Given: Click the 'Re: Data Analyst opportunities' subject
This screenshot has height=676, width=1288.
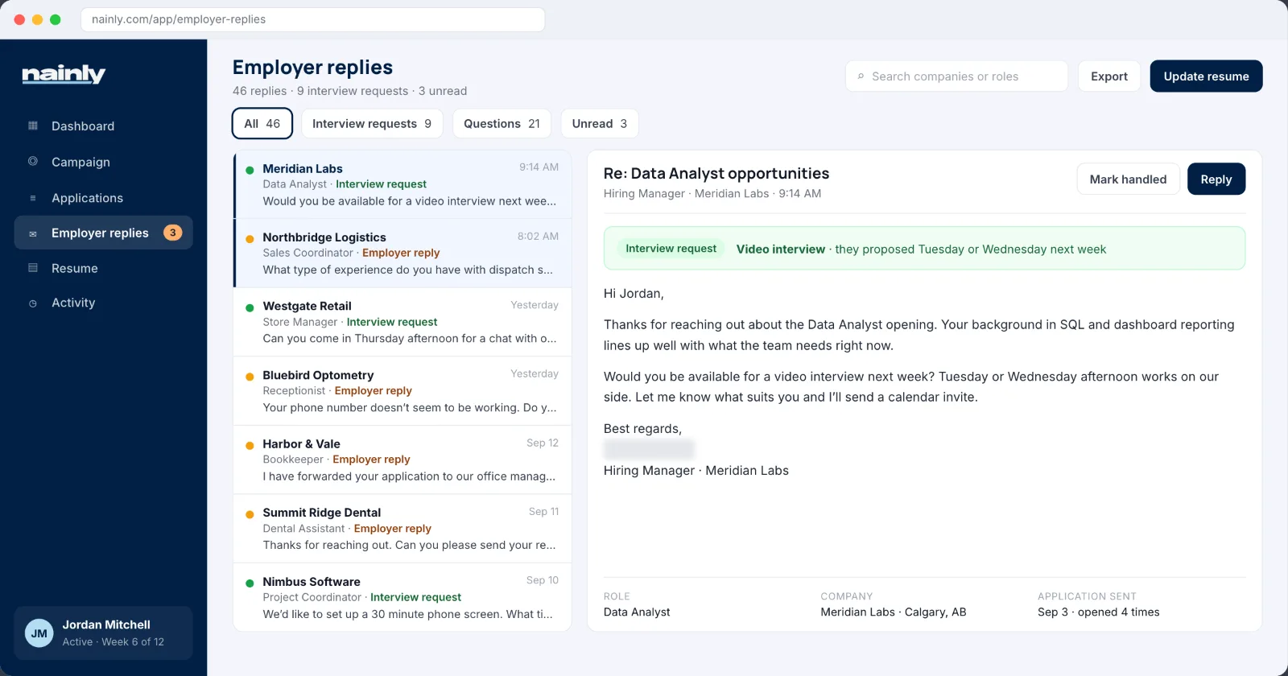Looking at the screenshot, I should click(x=716, y=173).
